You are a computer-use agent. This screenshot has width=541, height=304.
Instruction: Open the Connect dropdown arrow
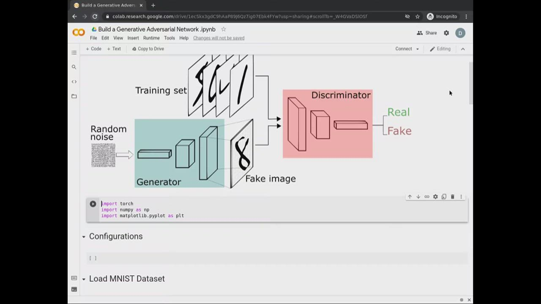click(418, 49)
